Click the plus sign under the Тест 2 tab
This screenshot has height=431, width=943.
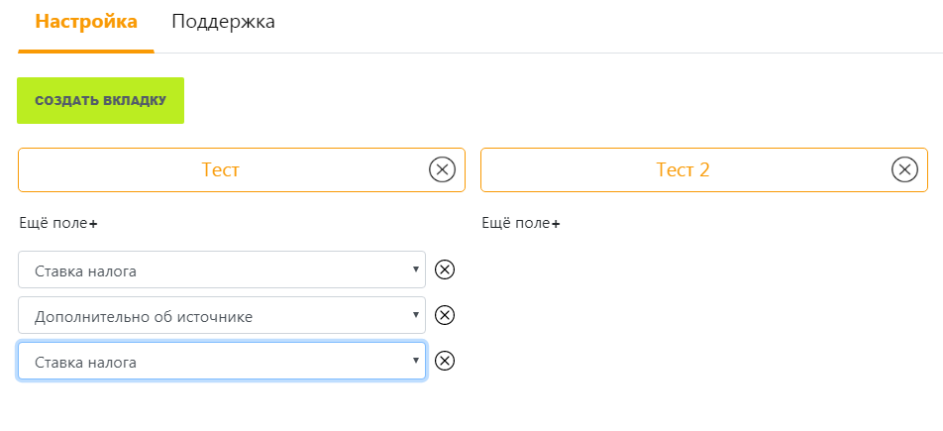point(557,225)
